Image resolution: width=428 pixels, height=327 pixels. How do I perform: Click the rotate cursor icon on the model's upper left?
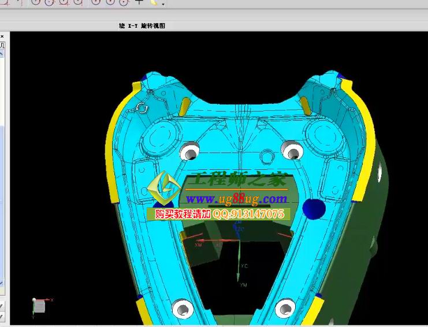142,107
